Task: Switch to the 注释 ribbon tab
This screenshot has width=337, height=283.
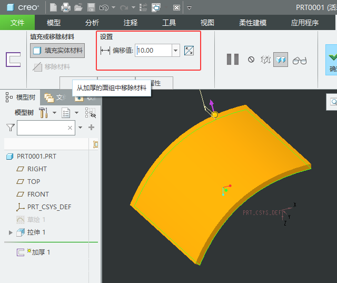Action: (x=131, y=23)
